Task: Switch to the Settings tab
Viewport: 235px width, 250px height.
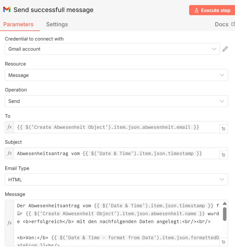Action: point(57,24)
